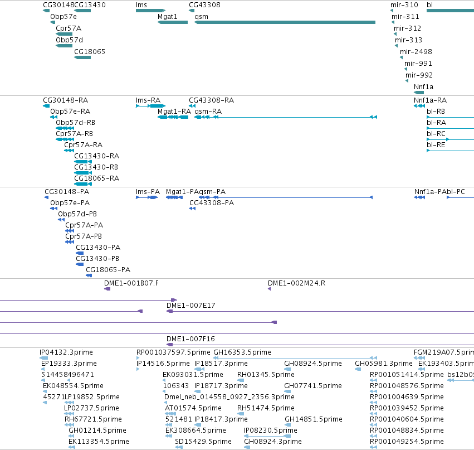Open the Obp57e gene label
Image resolution: width=474 pixels, height=450 pixels.
[x=63, y=17]
